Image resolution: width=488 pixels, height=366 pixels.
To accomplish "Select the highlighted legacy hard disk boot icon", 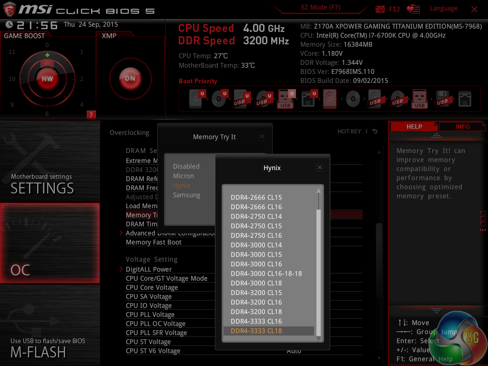I will point(330,99).
